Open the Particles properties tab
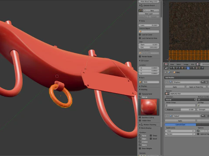Screen dimensions: 209x156 tap(199, 68)
